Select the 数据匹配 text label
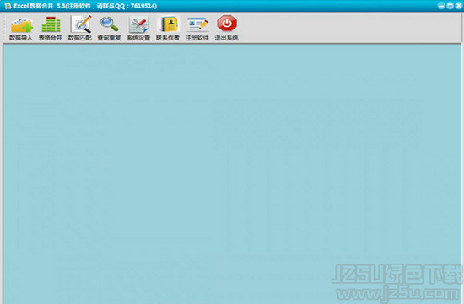The image size is (464, 304). point(80,38)
